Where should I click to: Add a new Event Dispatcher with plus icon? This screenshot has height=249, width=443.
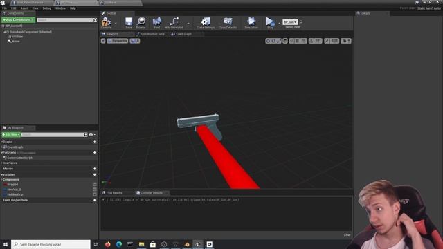pos(95,200)
